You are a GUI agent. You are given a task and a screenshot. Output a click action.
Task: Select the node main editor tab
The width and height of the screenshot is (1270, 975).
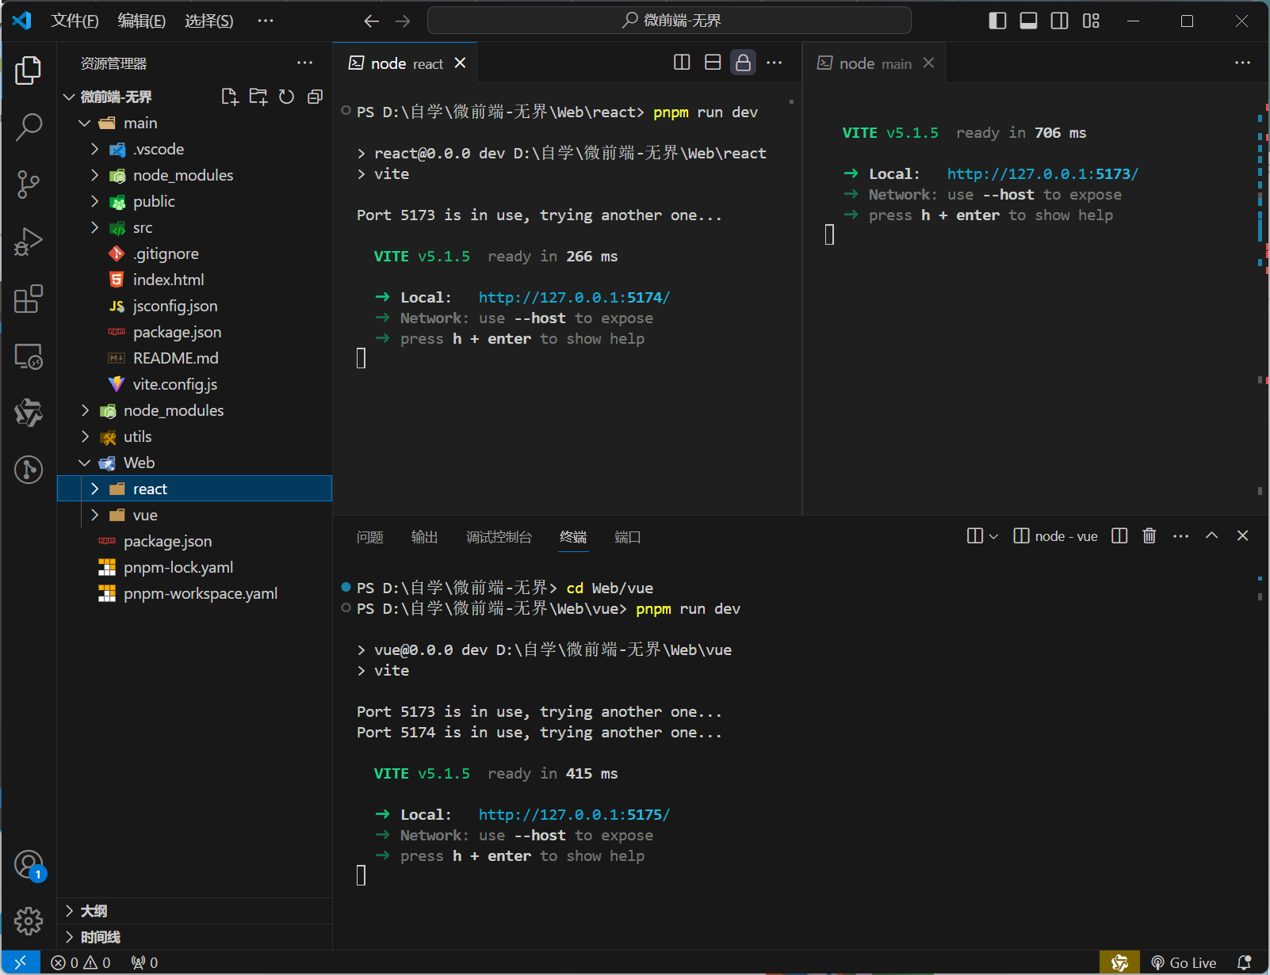coord(875,63)
